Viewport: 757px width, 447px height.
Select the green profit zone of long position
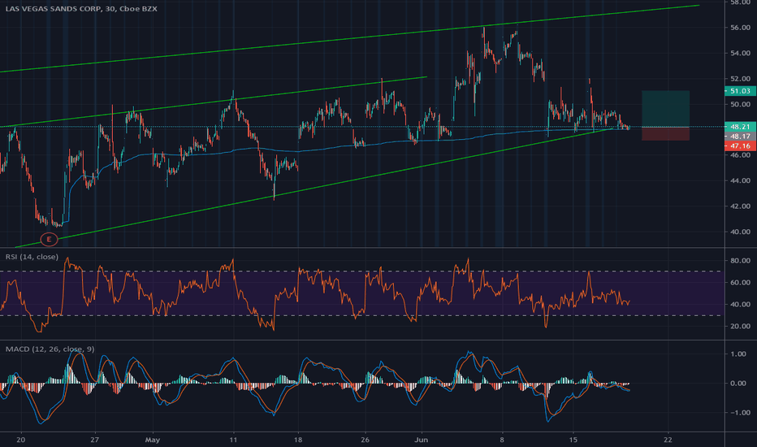(665, 109)
